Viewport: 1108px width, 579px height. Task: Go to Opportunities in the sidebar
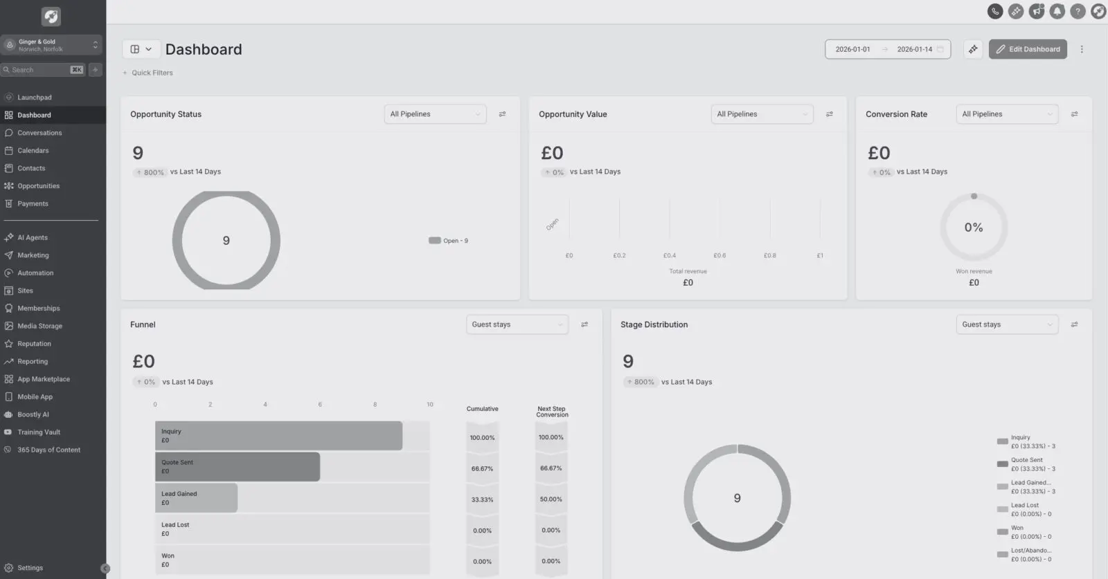tap(38, 186)
